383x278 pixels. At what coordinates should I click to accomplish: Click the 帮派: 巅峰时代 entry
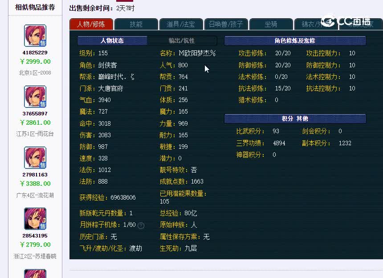(107, 77)
